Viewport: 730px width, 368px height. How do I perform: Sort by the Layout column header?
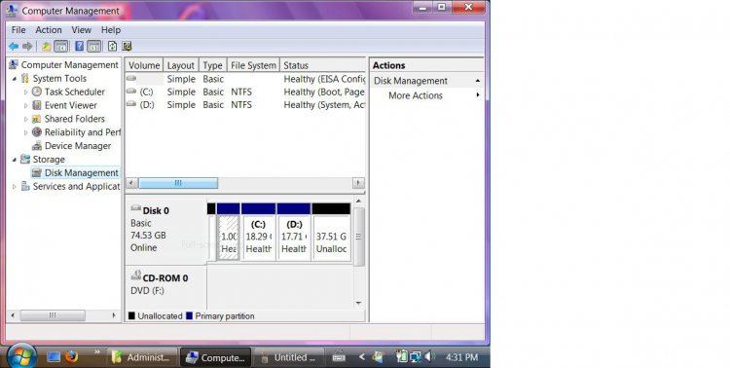(181, 65)
